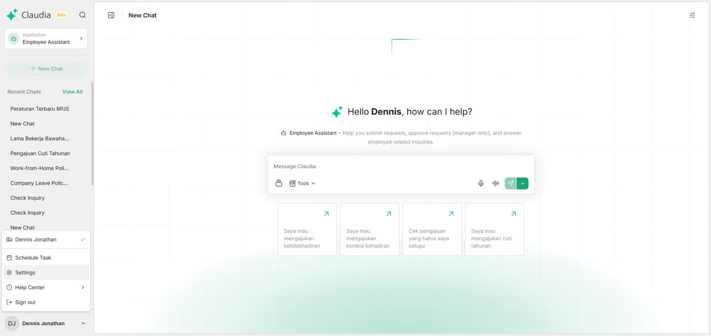Select the Dennis Jonathan checked account
The height and width of the screenshot is (336, 711).
click(x=45, y=240)
